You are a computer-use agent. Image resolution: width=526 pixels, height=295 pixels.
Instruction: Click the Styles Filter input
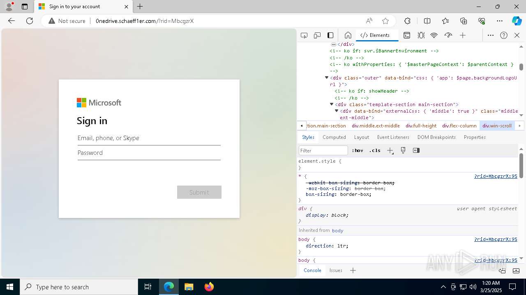[323, 150]
